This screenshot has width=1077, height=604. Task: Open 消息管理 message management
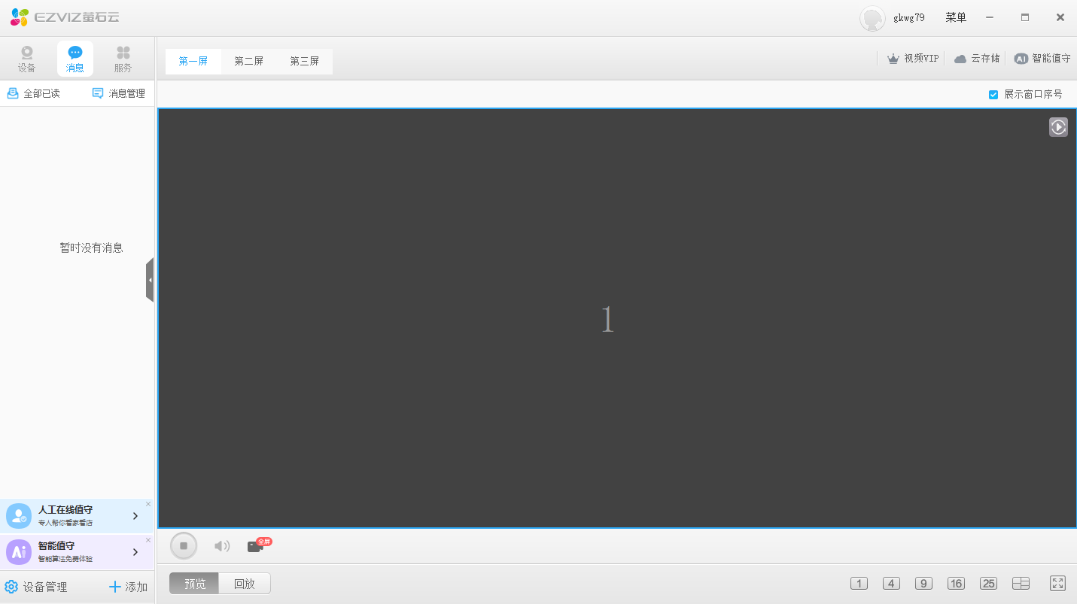118,93
